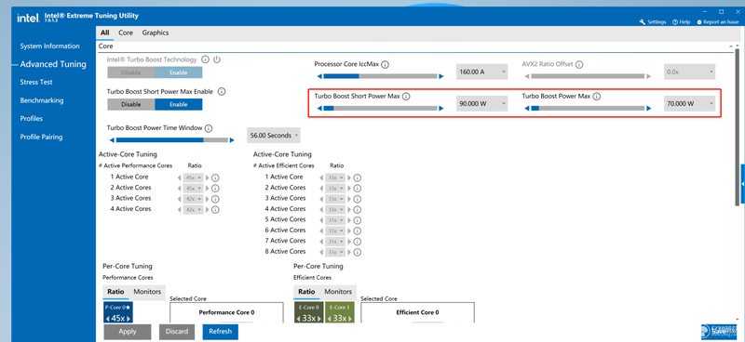Click Disable for Intel Turbo Boost Technology
This screenshot has height=342, width=745.
coord(131,72)
